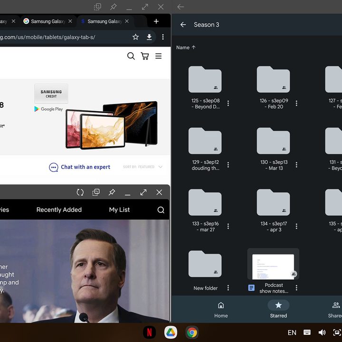Go to the Drive Shared tab

335,309
